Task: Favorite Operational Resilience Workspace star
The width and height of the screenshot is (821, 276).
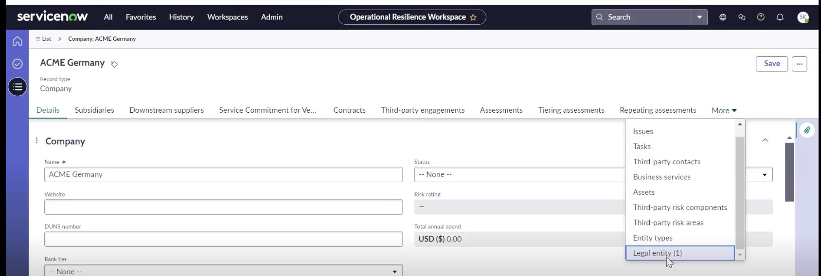Action: coord(473,17)
